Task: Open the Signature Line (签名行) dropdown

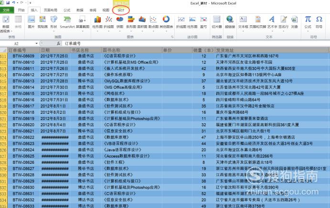Action: pos(284,23)
